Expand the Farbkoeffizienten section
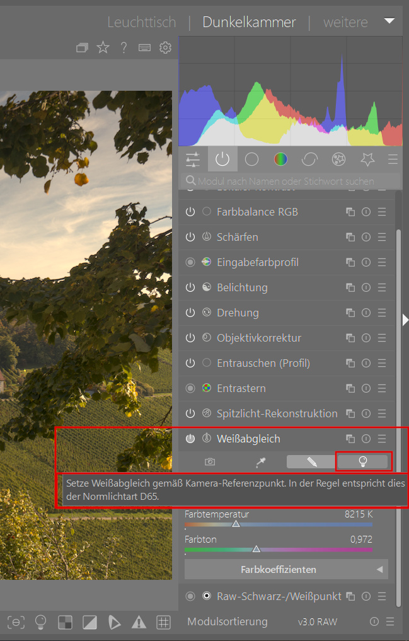The image size is (409, 641). coord(286,569)
